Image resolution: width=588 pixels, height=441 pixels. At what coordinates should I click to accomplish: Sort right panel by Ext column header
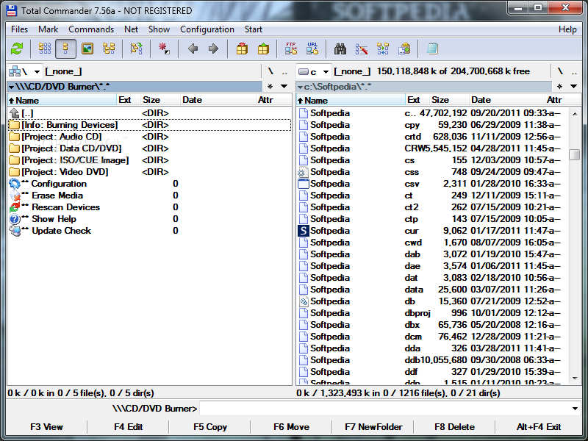[417, 100]
